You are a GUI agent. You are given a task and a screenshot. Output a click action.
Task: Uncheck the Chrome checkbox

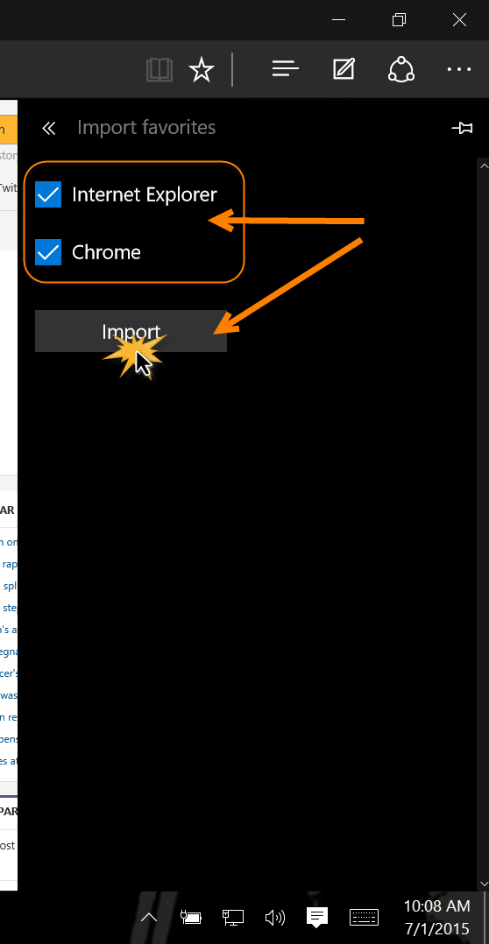pos(48,251)
